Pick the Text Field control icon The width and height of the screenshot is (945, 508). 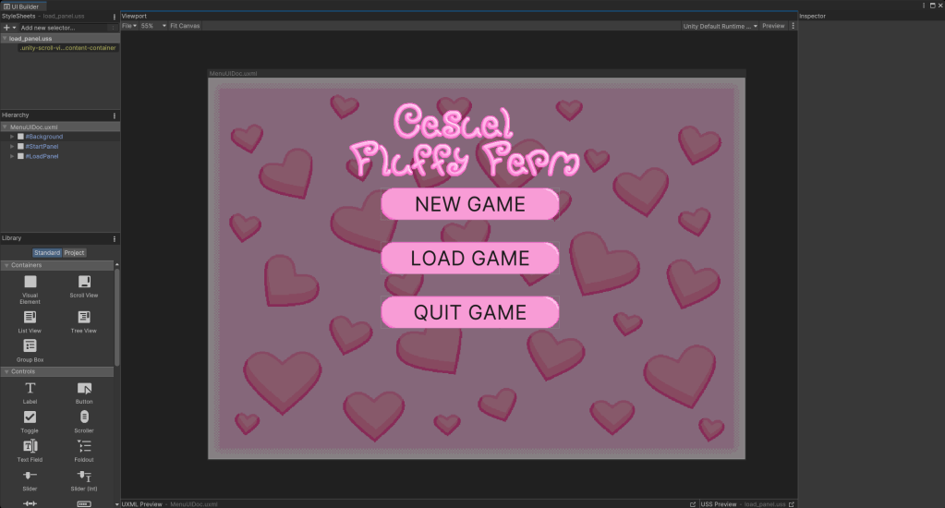[x=30, y=446]
